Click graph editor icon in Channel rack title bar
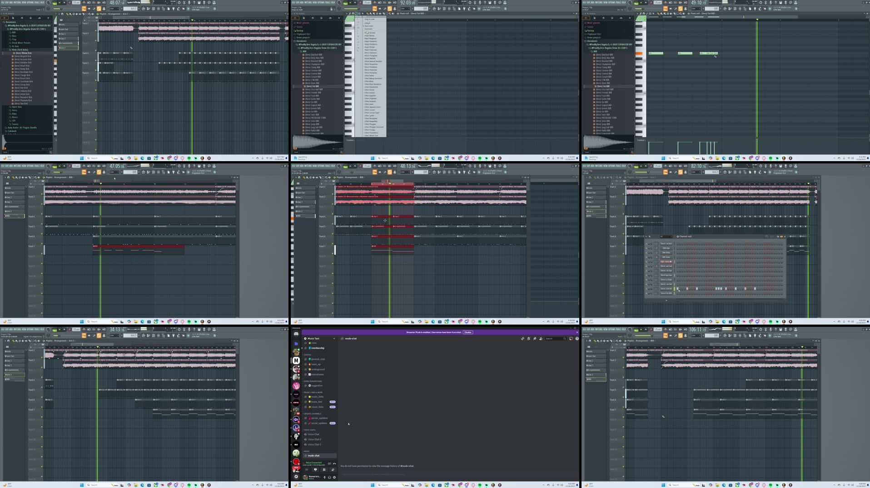This screenshot has width=870, height=488. click(778, 237)
